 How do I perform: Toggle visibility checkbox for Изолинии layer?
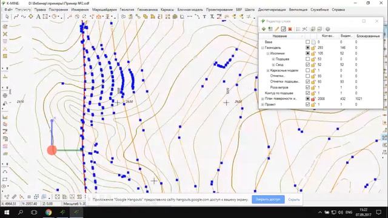307,53
